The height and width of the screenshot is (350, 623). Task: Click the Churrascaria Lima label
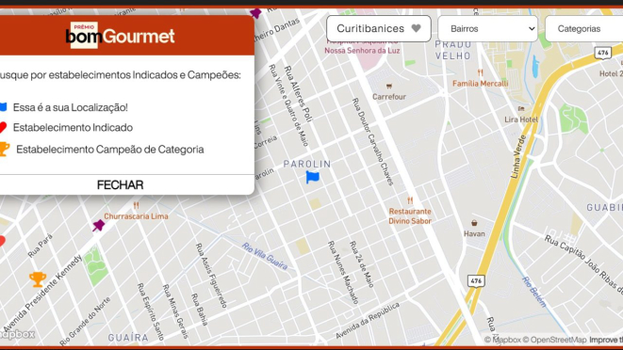click(x=136, y=216)
